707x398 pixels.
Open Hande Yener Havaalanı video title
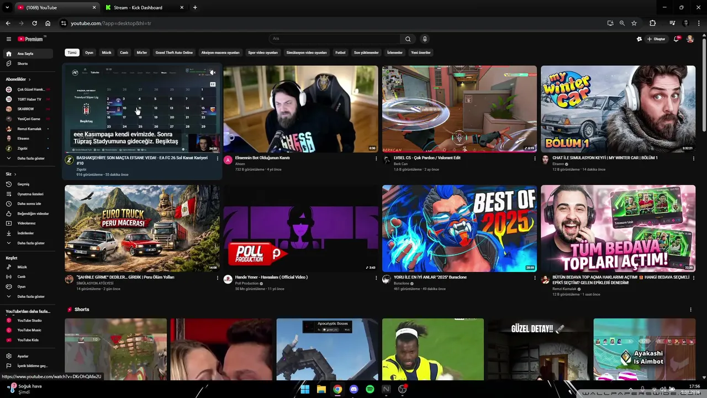(271, 277)
